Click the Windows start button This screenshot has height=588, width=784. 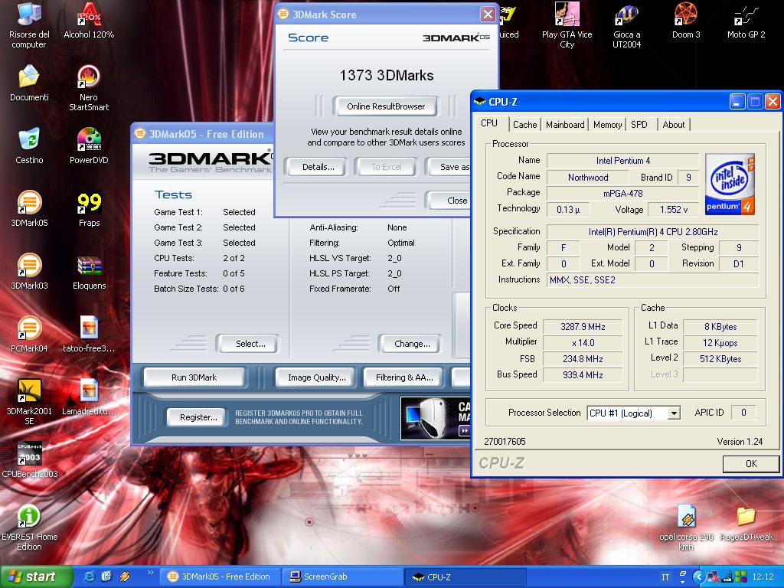tap(36, 577)
